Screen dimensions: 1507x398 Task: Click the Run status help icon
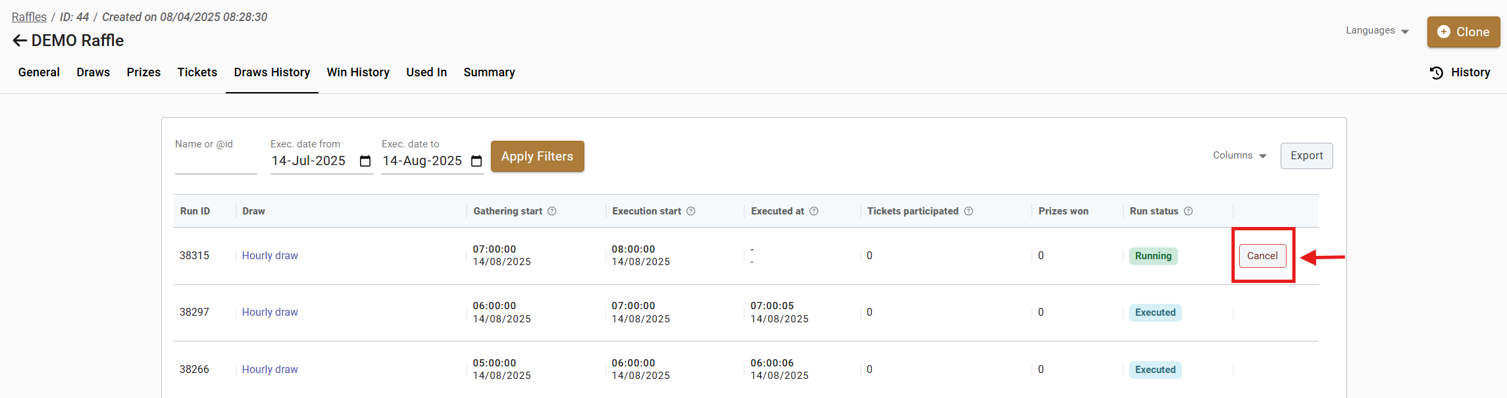(1188, 211)
